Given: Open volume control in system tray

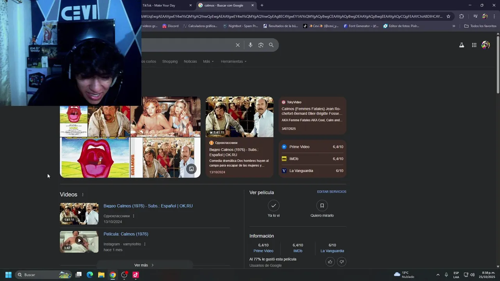Looking at the screenshot, I should (472, 275).
